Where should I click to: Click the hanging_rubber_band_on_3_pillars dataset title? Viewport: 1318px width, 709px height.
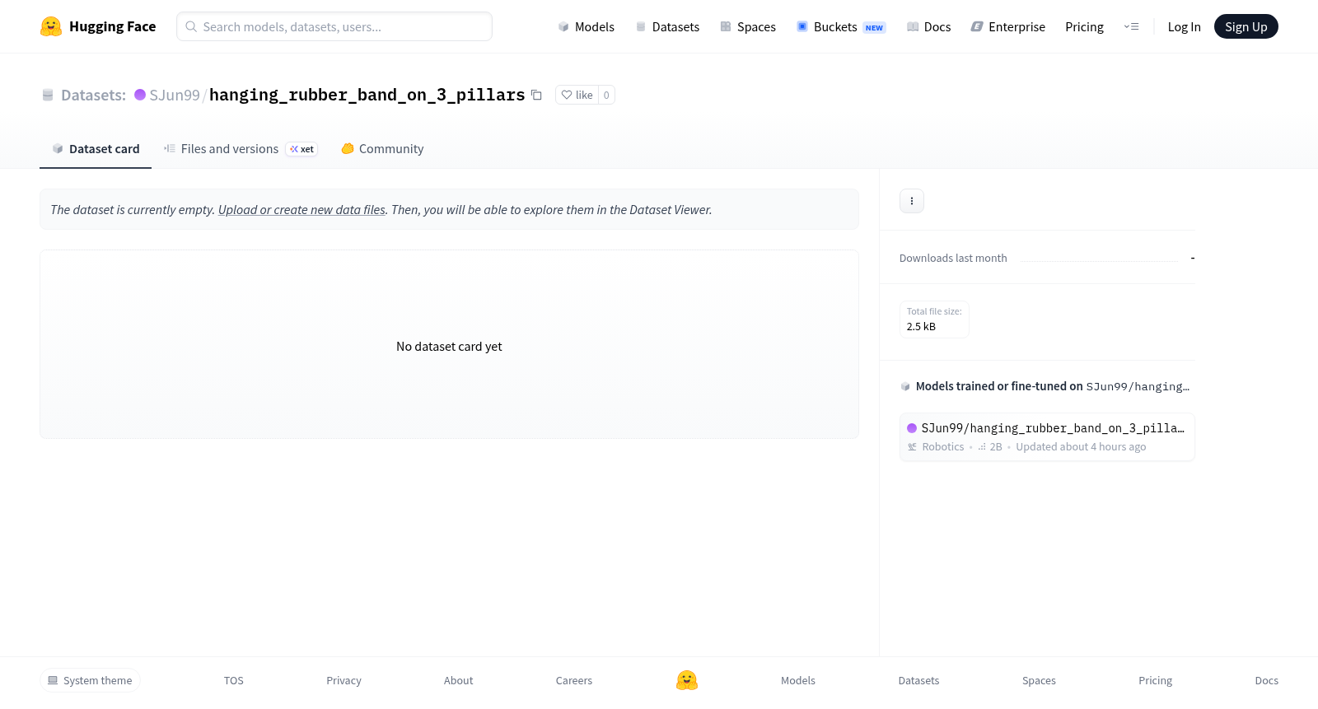[x=367, y=95]
